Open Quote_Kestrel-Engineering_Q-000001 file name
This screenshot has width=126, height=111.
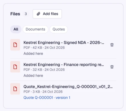[x=68, y=87]
